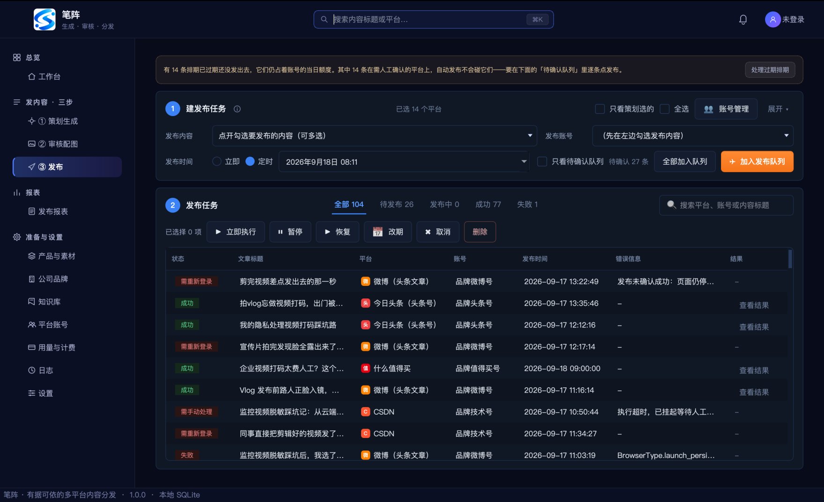
Task: Click the 发布时间 column header
Action: [x=535, y=259]
